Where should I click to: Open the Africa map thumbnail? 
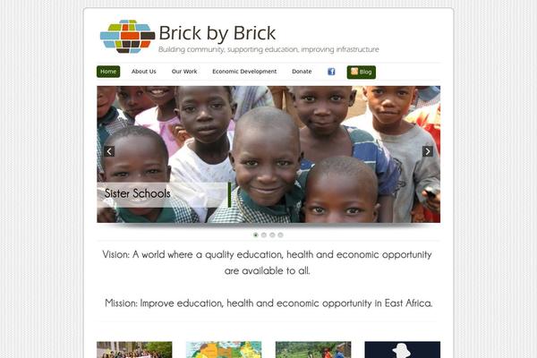pos(224,349)
